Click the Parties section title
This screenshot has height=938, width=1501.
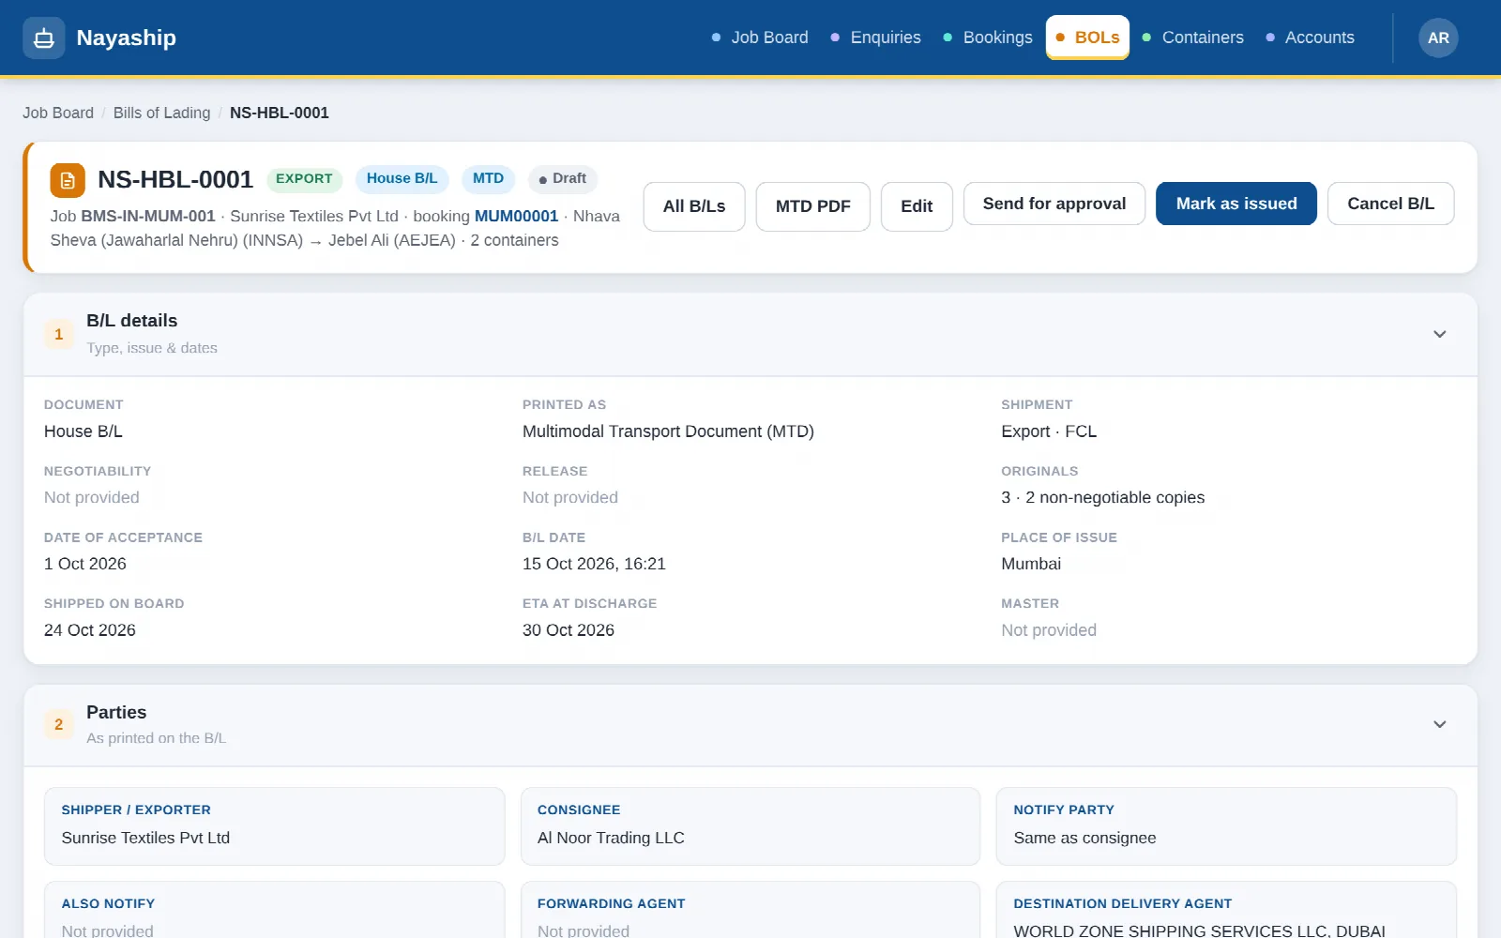pyautogui.click(x=116, y=712)
